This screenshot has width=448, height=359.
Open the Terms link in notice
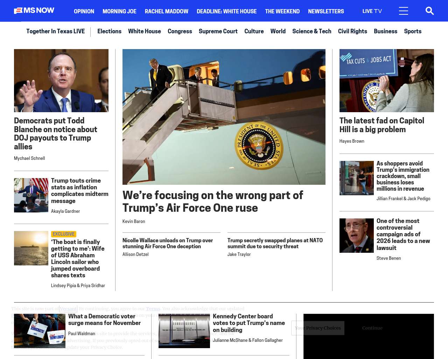click(153, 309)
